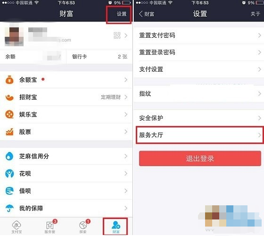
Task: Tap the 招财宝 ingot icon
Action: (9, 97)
